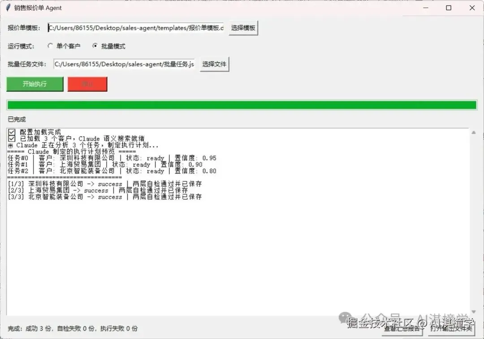Screen dimensions: 484x339
Task: Click the Claude analysis icon before 正在分析 3 个任务
Action: click(10, 145)
